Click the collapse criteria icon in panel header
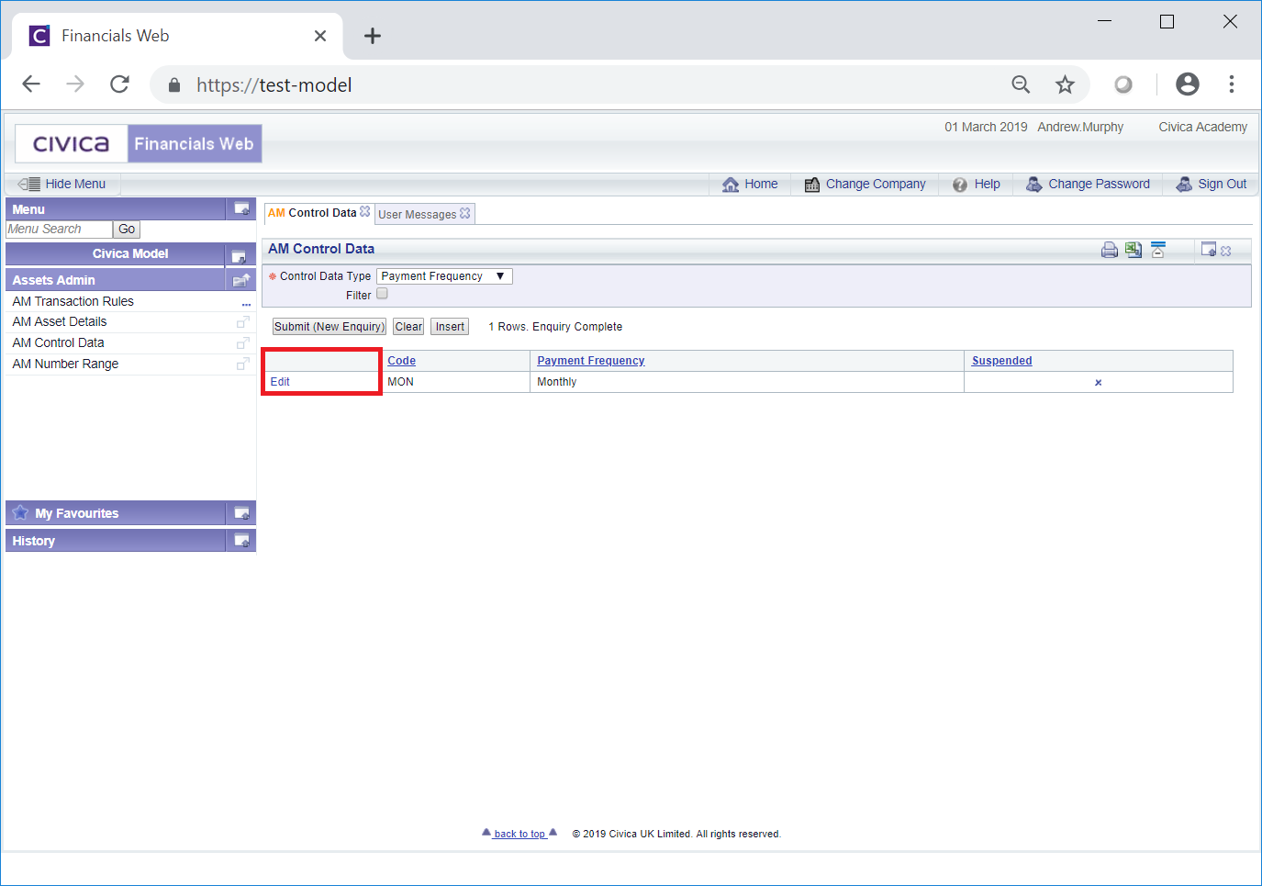This screenshot has height=886, width=1262. (1157, 250)
